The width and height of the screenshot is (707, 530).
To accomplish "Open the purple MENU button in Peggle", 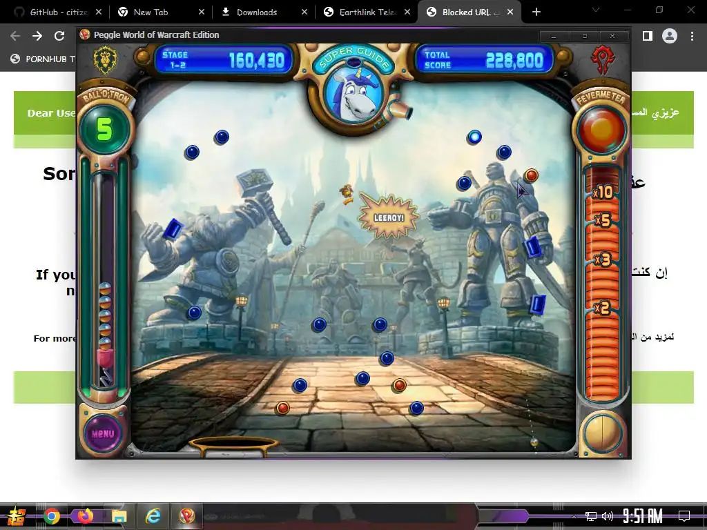I will [x=103, y=433].
